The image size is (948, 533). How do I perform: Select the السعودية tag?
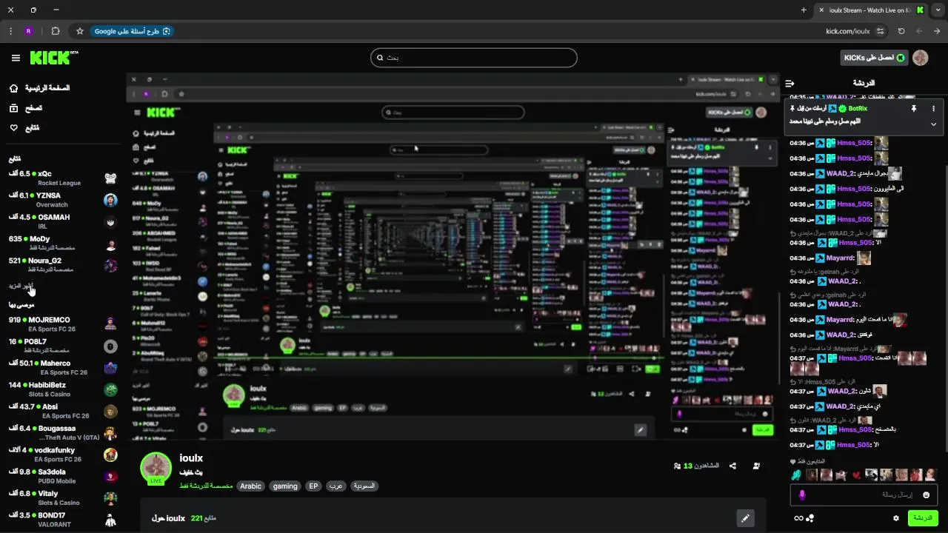coord(364,486)
